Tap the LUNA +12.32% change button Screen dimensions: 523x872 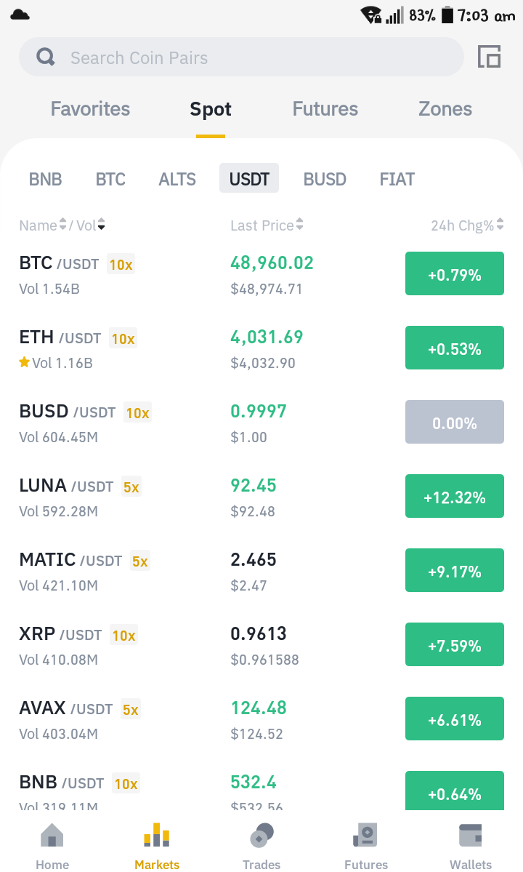click(x=455, y=496)
